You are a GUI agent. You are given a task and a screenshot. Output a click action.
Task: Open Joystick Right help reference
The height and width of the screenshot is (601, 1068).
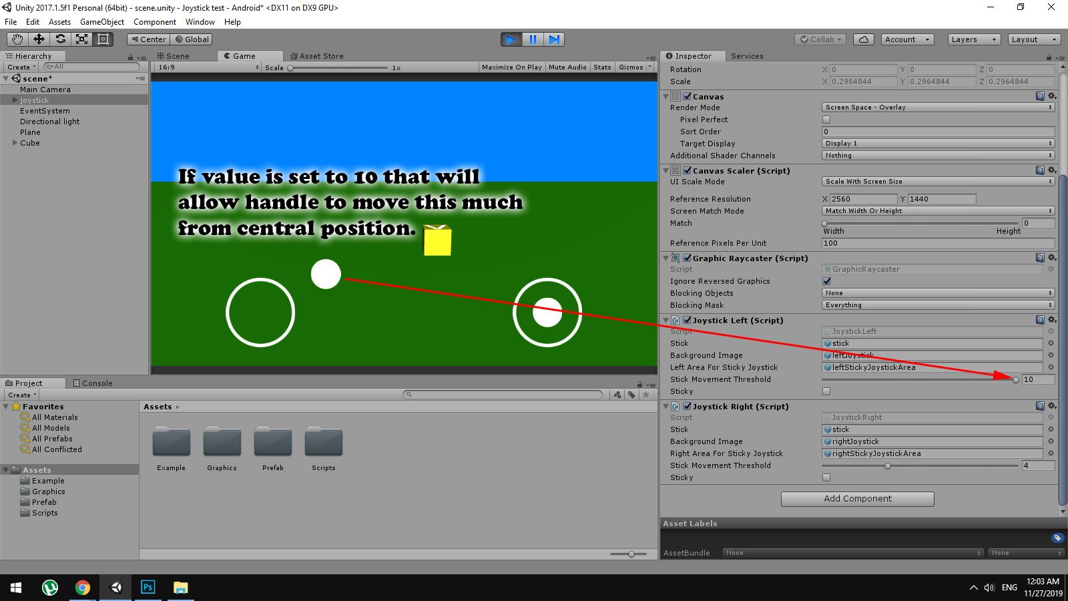click(x=1040, y=406)
